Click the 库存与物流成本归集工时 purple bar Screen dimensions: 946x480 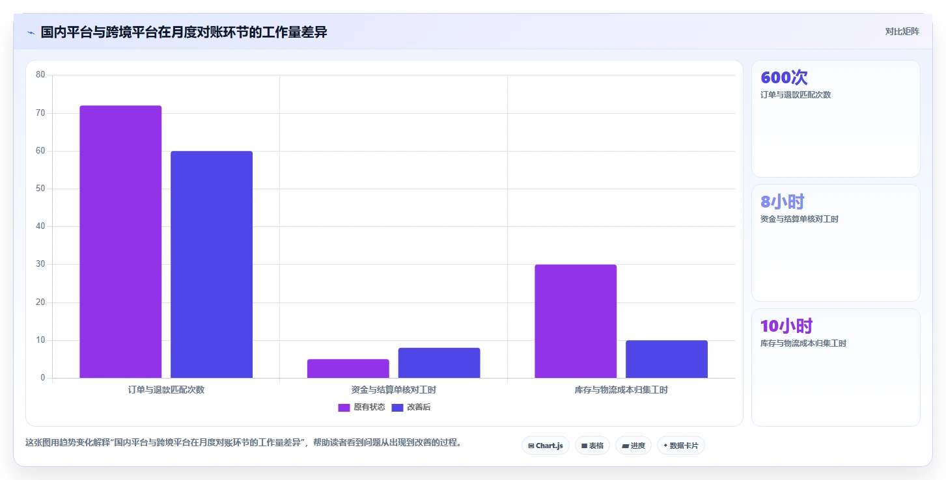(576, 321)
